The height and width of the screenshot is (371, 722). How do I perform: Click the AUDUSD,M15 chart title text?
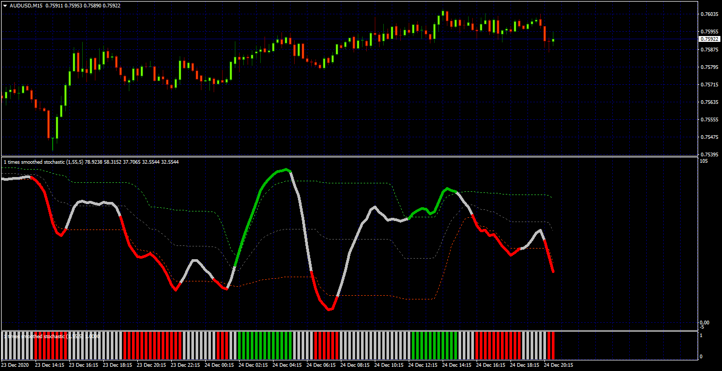pos(26,5)
